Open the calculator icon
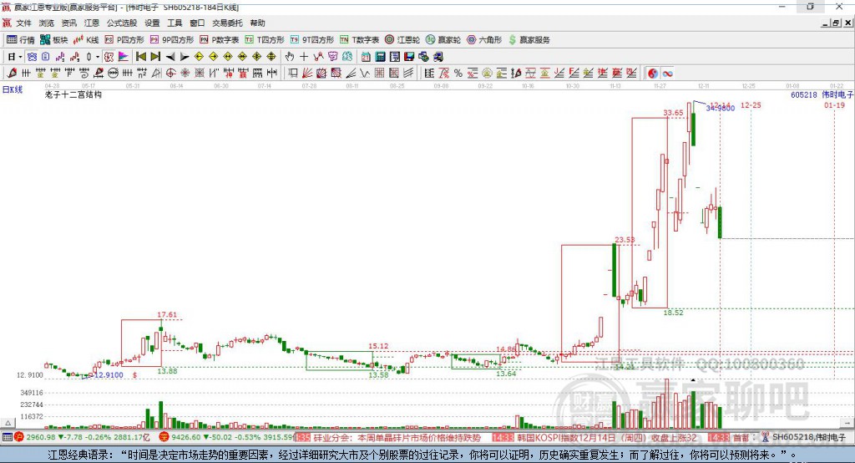 click(x=380, y=57)
